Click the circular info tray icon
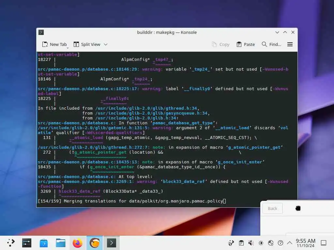This screenshot has width=334, height=250. tap(280, 243)
